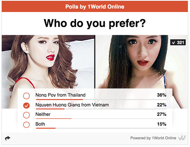Click the Polls by 1World Online header
This screenshot has height=147, width=190.
tap(95, 7)
